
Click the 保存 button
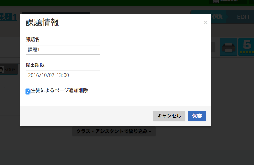pyautogui.click(x=197, y=116)
